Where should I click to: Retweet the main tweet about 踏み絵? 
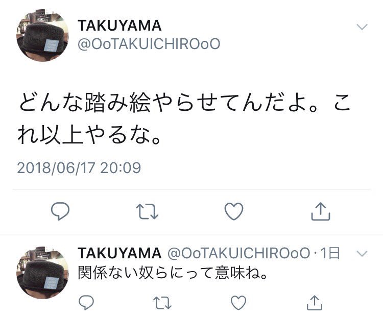(147, 211)
